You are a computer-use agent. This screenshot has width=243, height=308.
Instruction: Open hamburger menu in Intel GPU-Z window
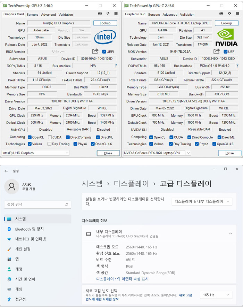tap(116, 13)
